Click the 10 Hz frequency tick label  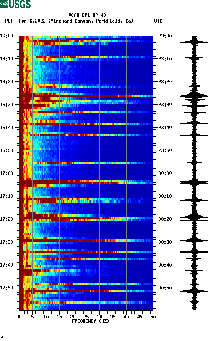(x=46, y=317)
